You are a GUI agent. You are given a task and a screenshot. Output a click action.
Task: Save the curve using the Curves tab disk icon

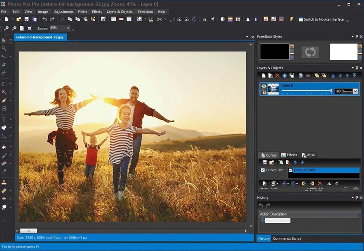click(265, 162)
